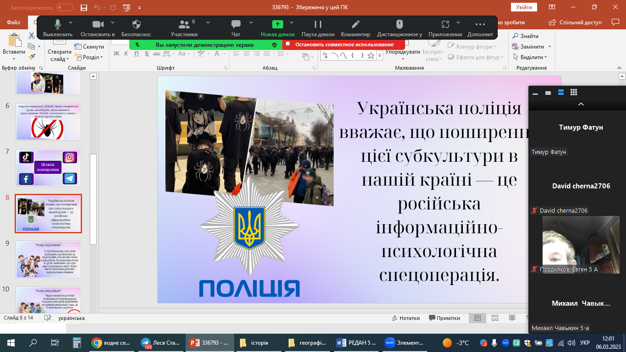Expand Participants options arrow
This screenshot has height=352, width=626.
pos(208,22)
